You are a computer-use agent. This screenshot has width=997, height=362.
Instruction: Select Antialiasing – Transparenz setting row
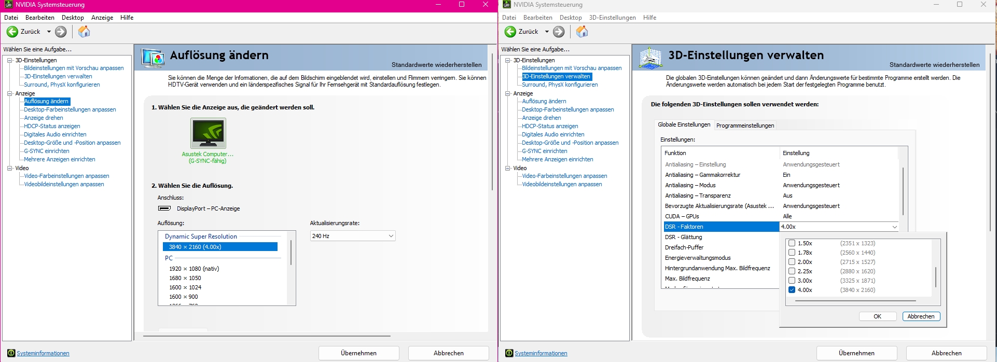[x=781, y=196]
